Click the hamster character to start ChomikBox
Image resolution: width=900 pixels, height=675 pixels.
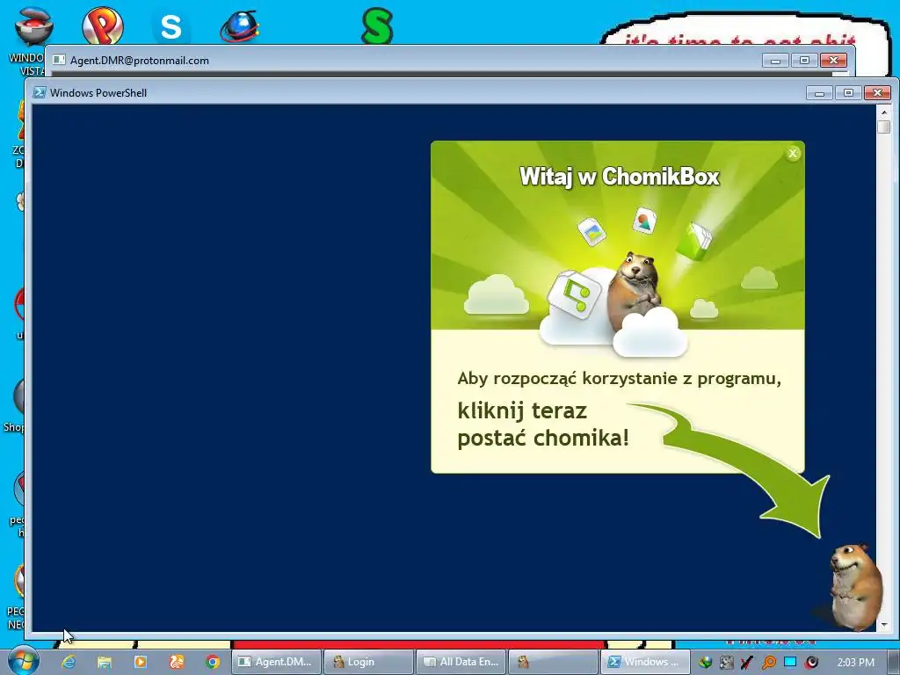coord(857,586)
